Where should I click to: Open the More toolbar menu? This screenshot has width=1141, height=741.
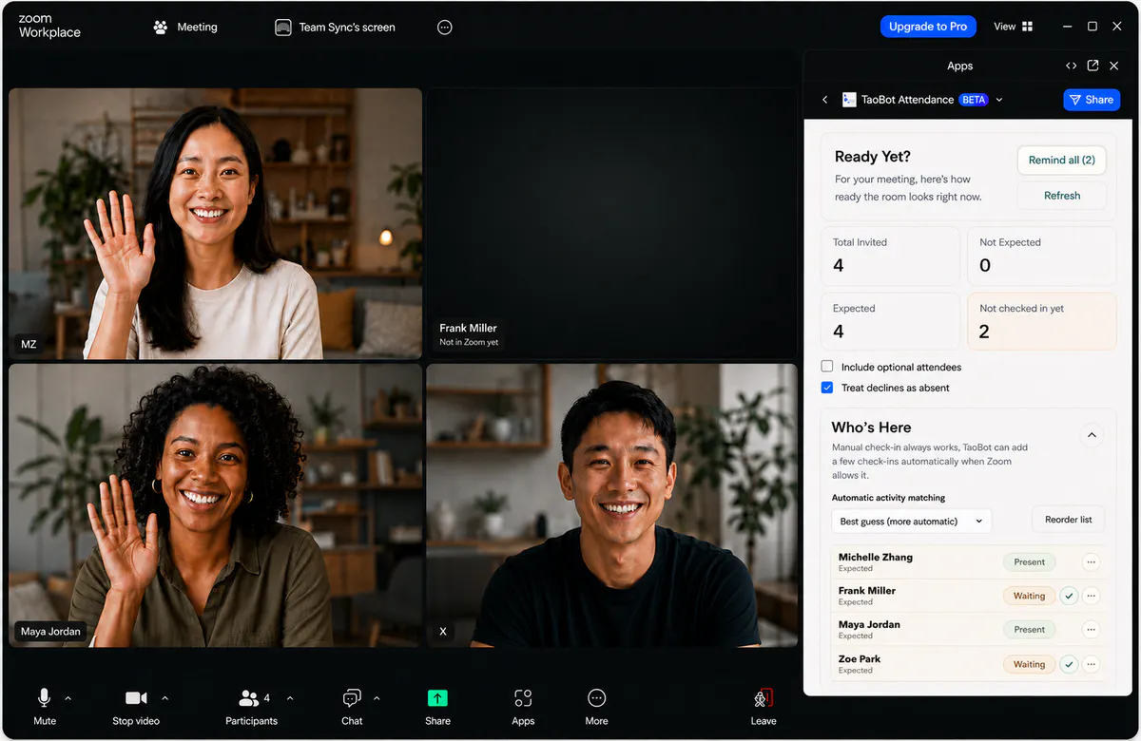coord(596,707)
